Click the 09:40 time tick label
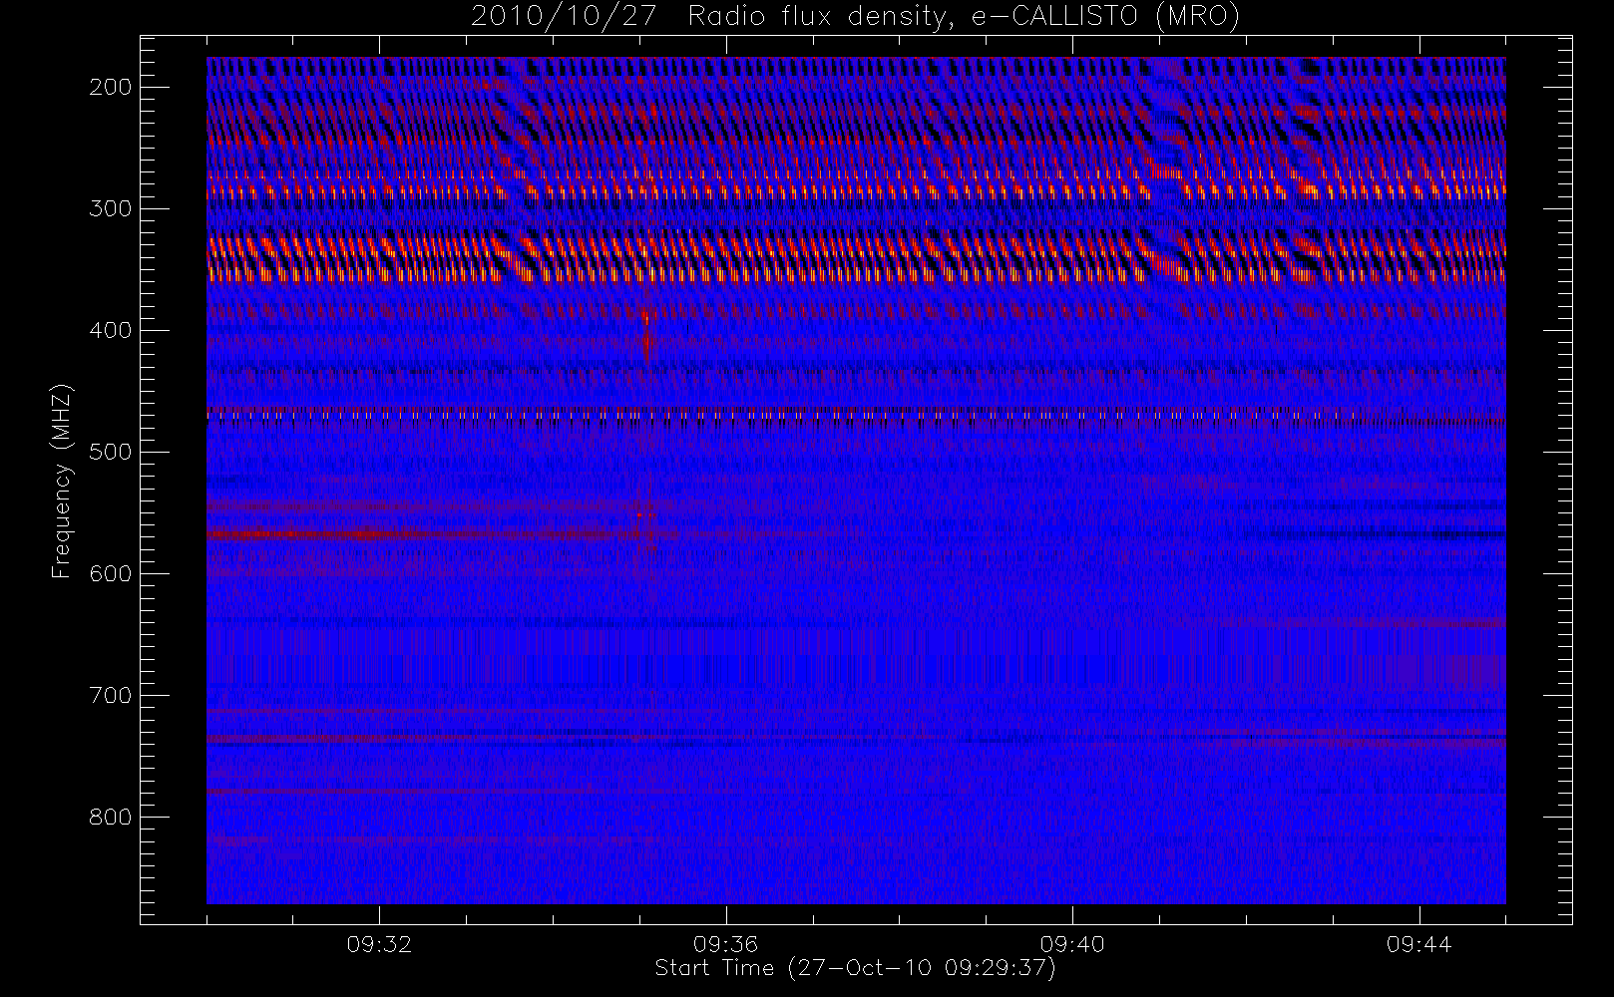 [x=1072, y=944]
